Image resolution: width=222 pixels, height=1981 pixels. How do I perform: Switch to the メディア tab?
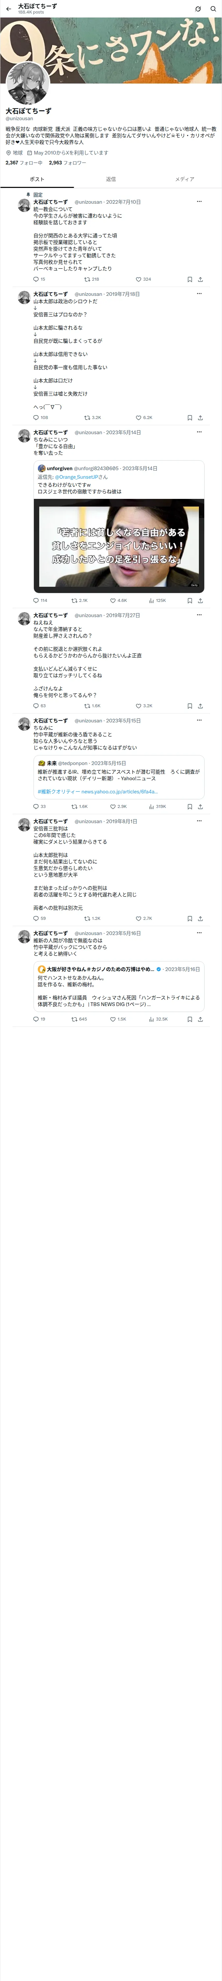(185, 179)
